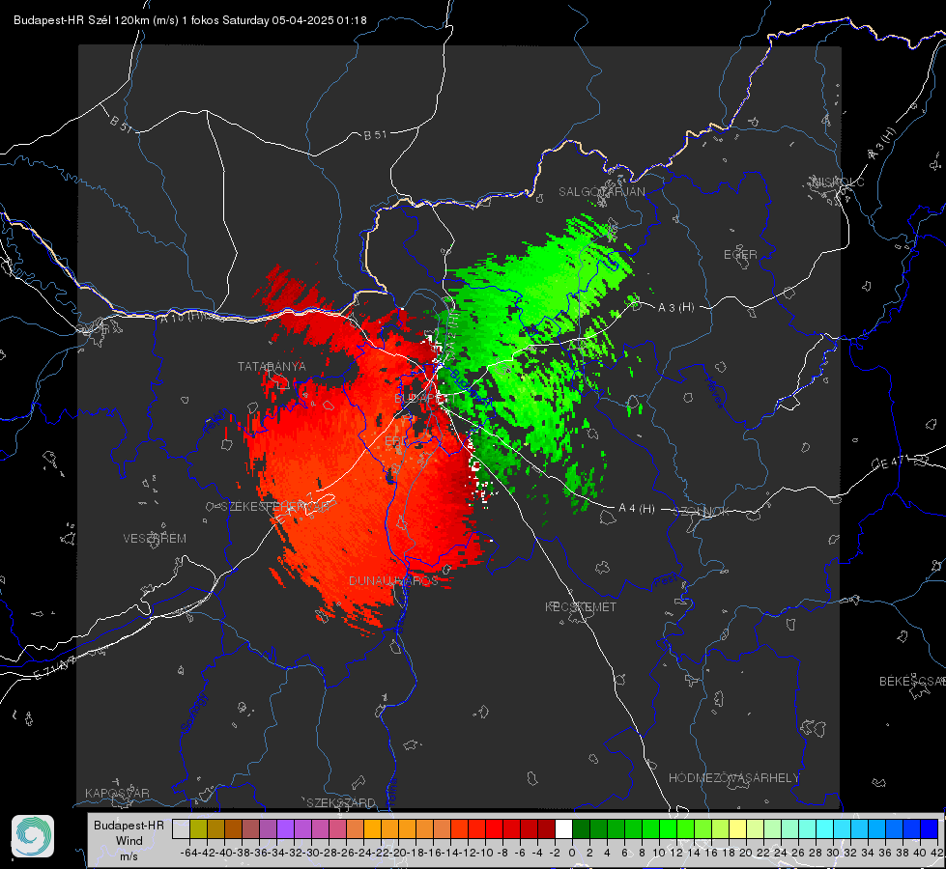Click the 'A 4 (H)' road label

[x=637, y=509]
